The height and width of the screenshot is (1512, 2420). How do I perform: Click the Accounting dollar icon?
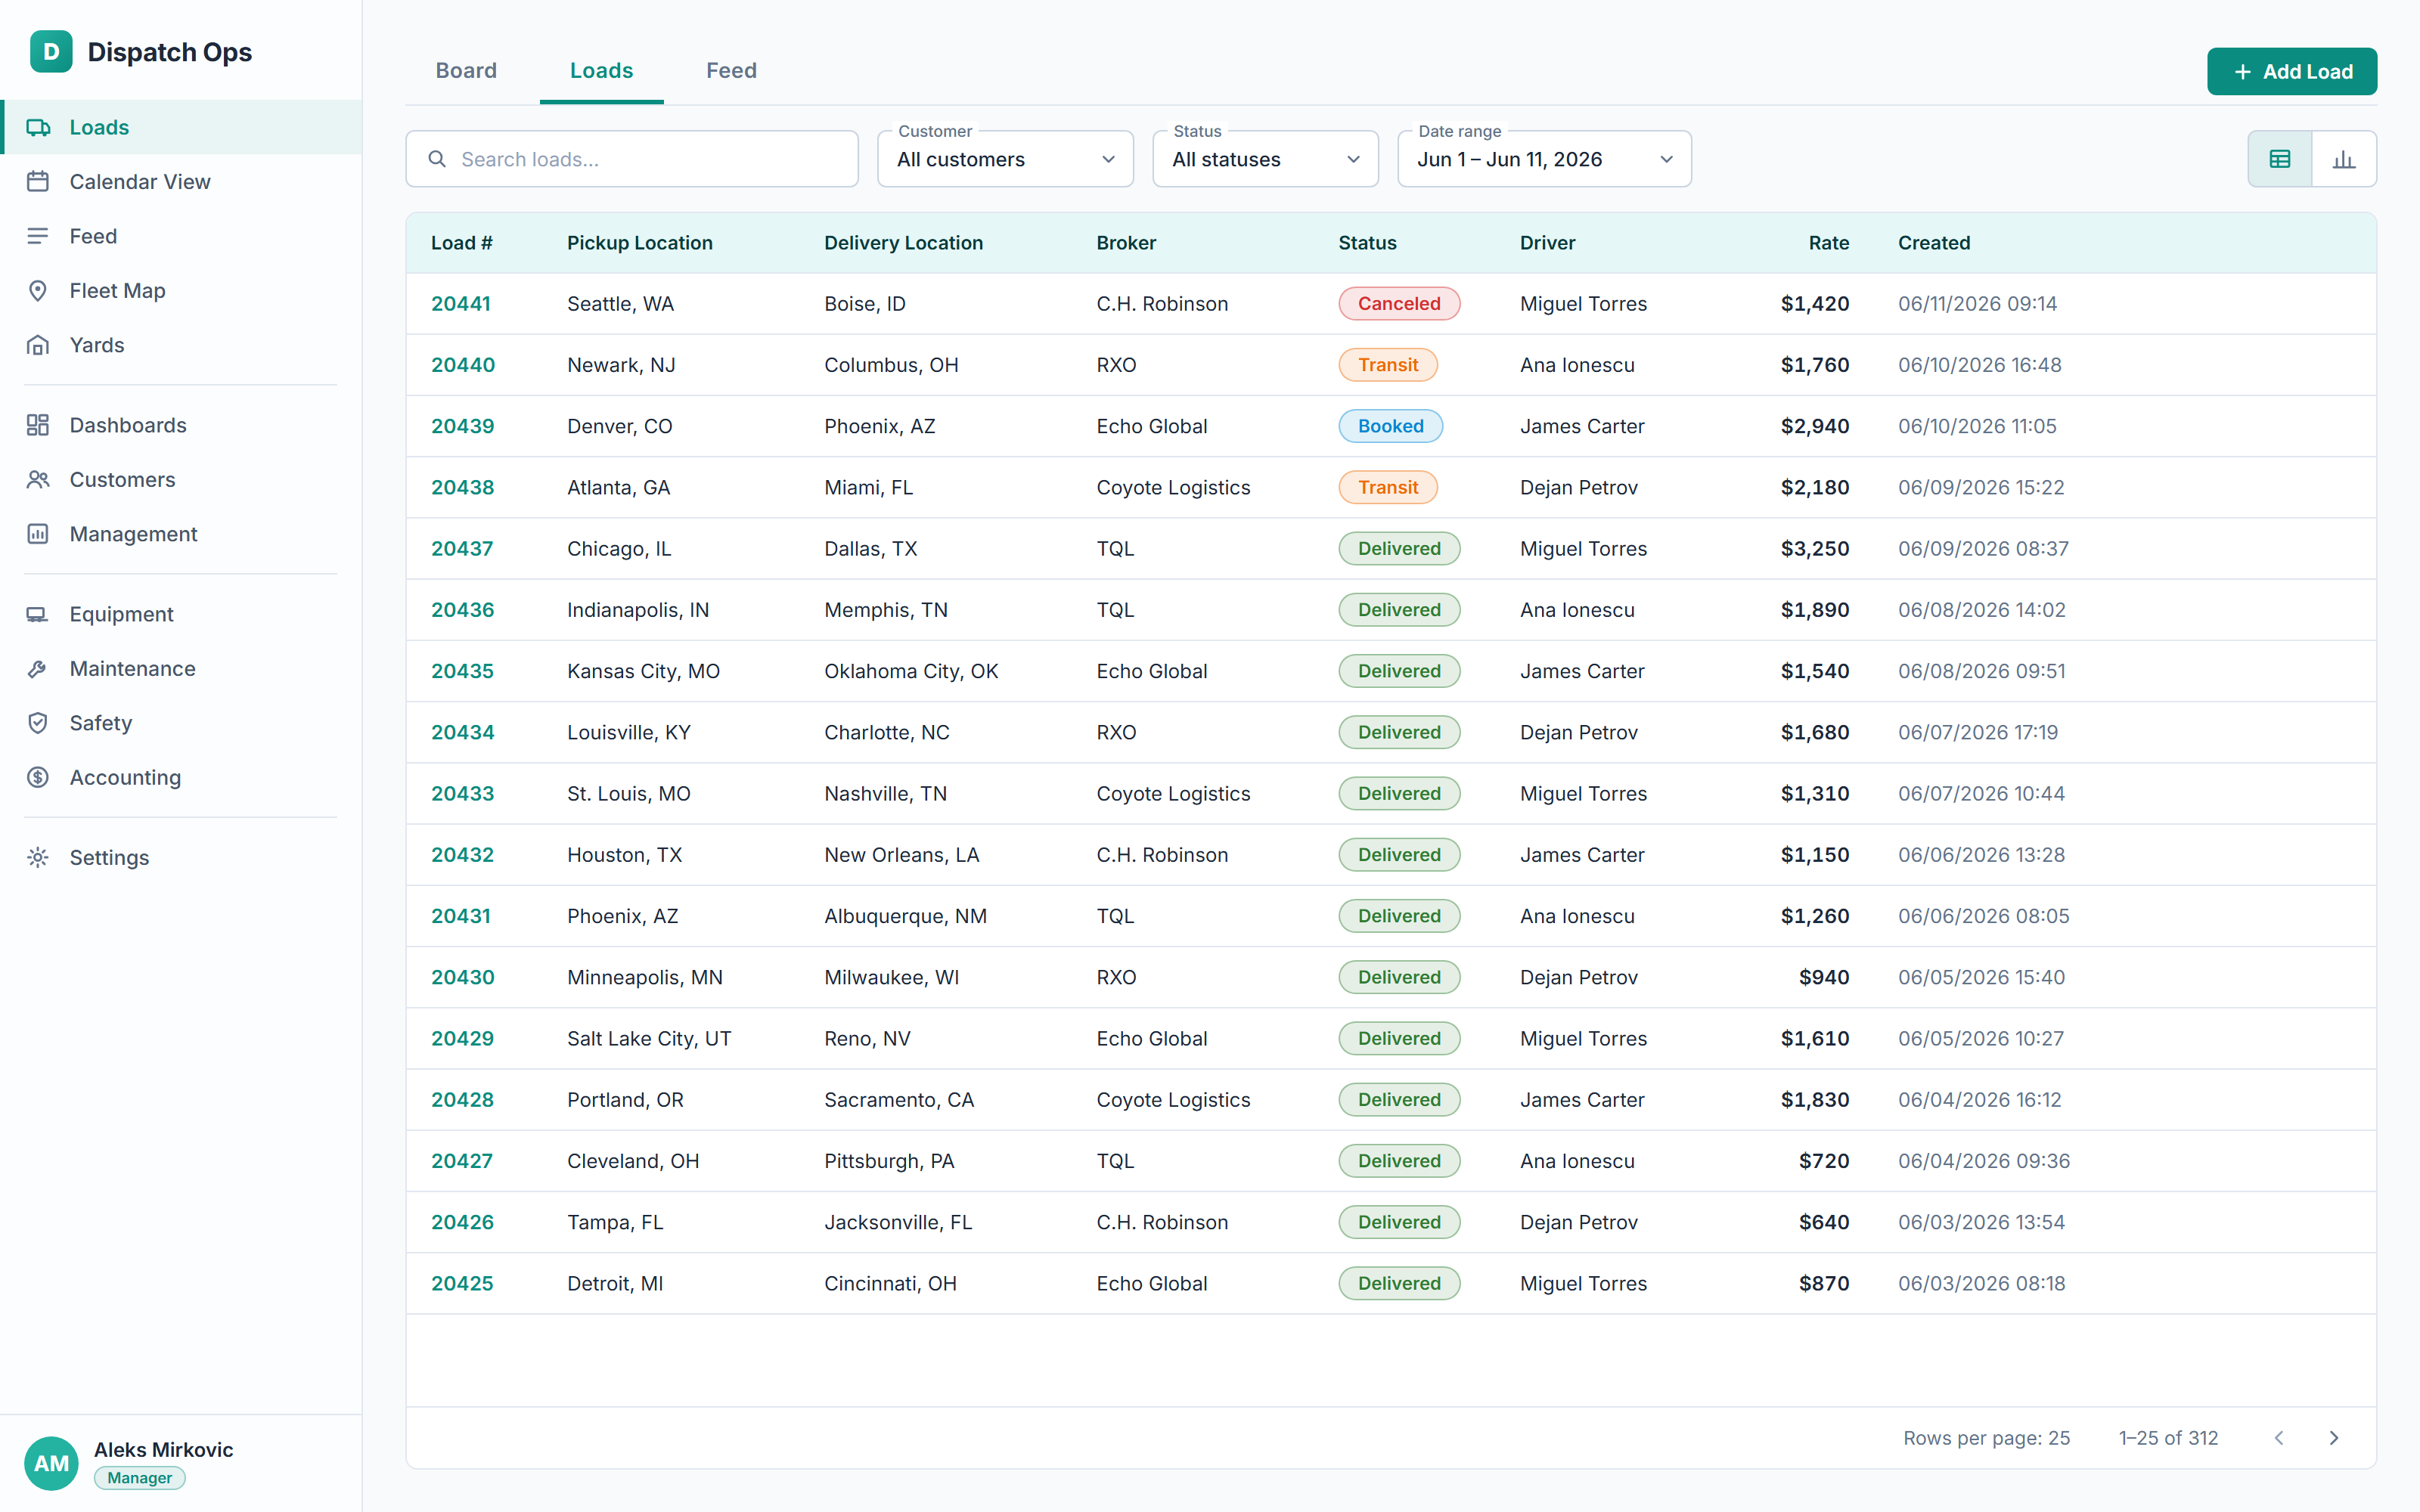38,777
